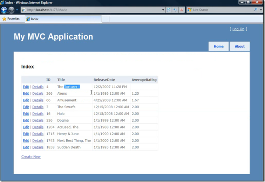
Task: Click the address bar URL field
Action: (x=91, y=10)
